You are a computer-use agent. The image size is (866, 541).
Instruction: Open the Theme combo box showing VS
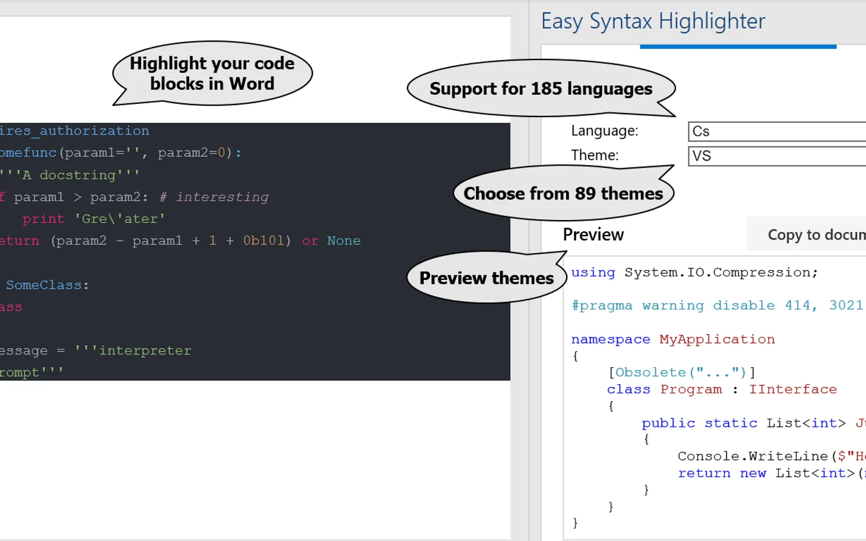click(777, 156)
